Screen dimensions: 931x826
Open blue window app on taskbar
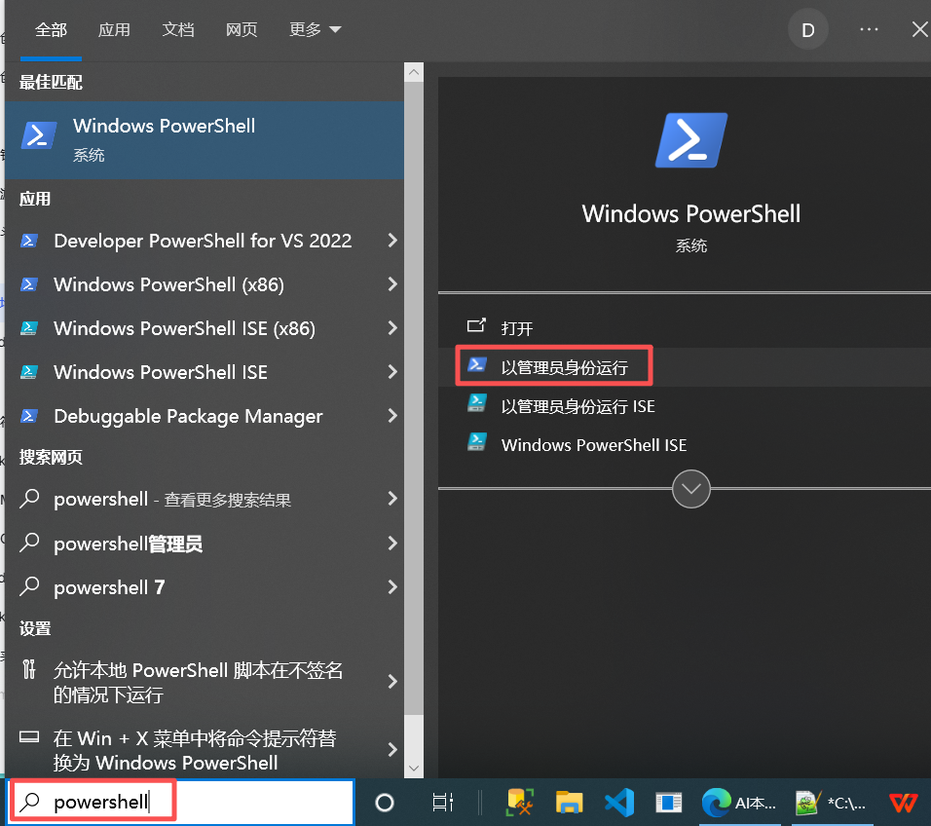[669, 803]
